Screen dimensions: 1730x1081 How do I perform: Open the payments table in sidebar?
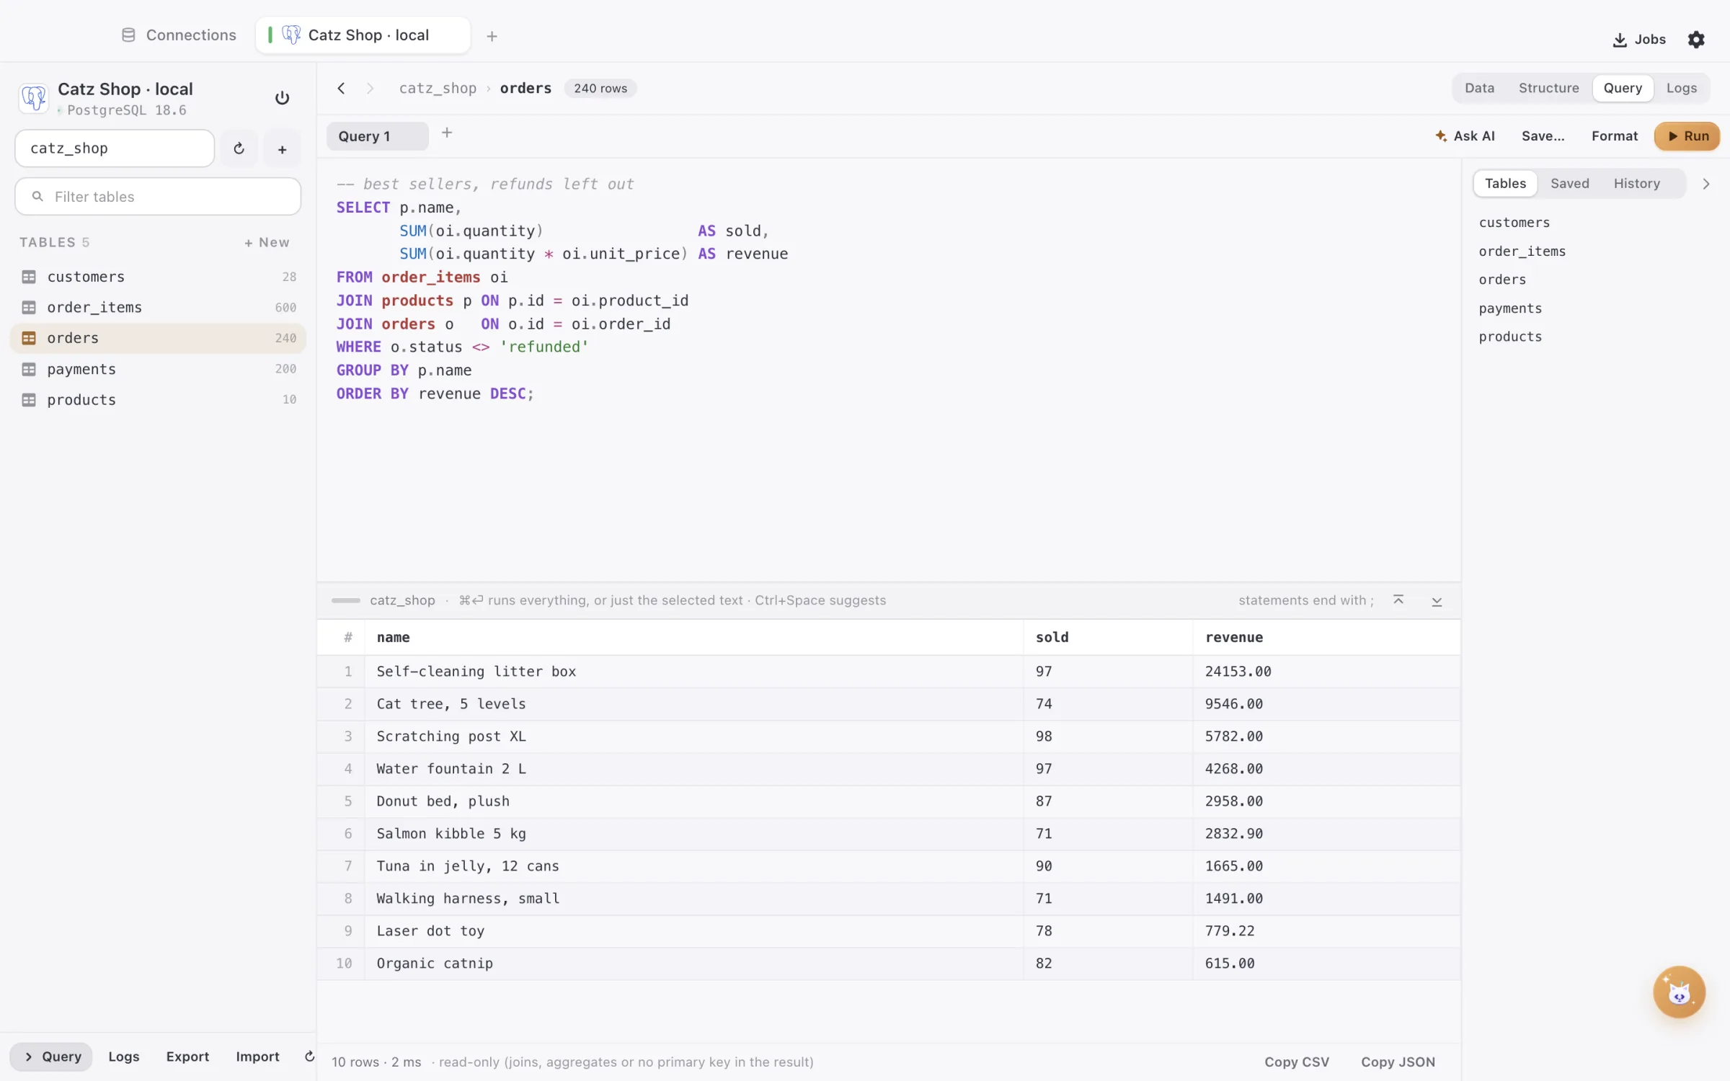tap(158, 369)
